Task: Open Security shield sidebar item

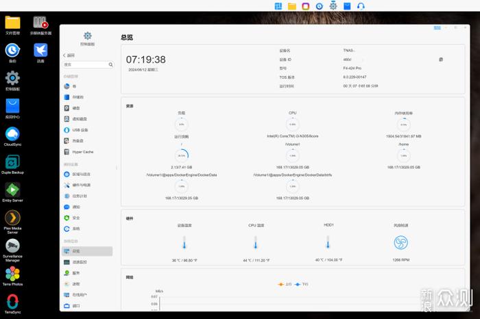Action: pos(88,218)
